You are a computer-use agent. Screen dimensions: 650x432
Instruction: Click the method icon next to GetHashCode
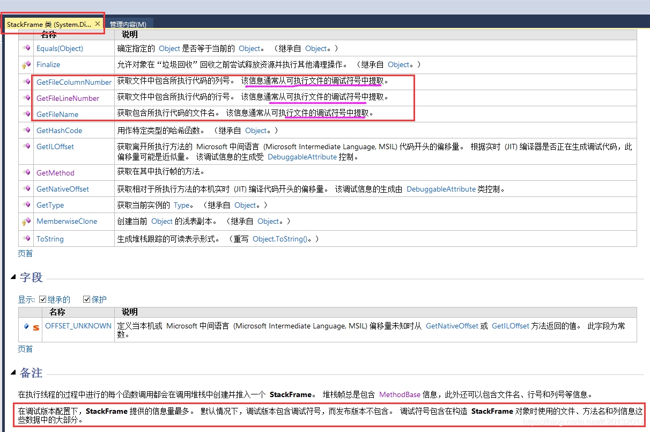click(26, 130)
